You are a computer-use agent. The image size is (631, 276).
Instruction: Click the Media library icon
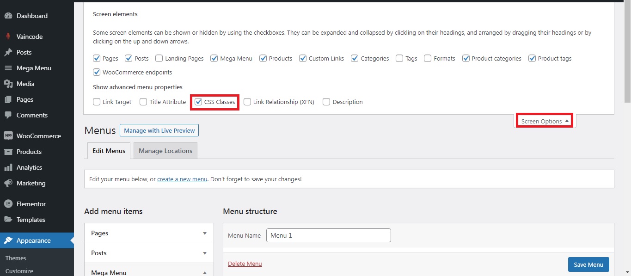[x=8, y=84]
